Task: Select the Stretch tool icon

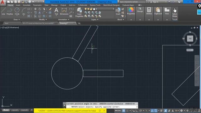Action: tap(35, 16)
